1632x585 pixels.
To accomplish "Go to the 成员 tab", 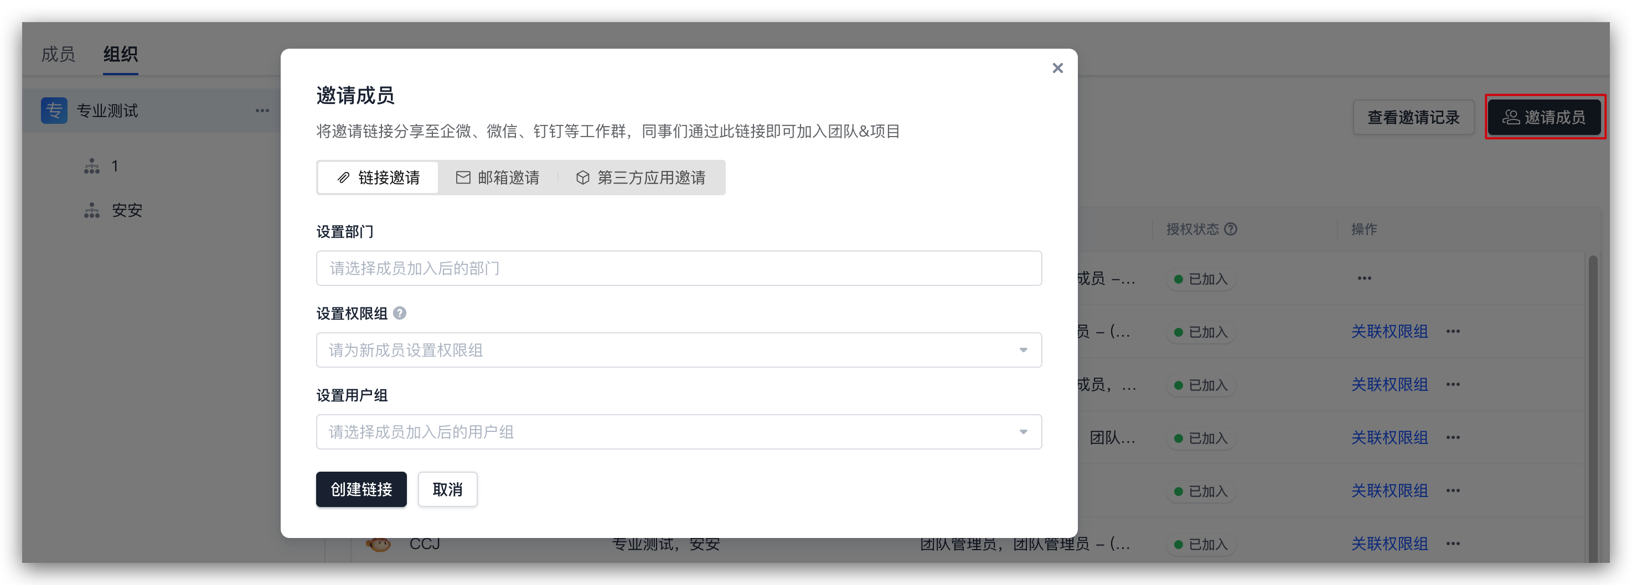I will point(58,54).
